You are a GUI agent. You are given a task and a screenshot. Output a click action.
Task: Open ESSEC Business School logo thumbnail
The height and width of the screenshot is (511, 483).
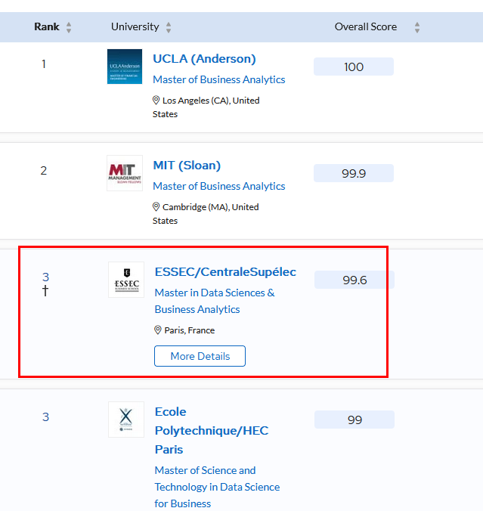coord(126,280)
